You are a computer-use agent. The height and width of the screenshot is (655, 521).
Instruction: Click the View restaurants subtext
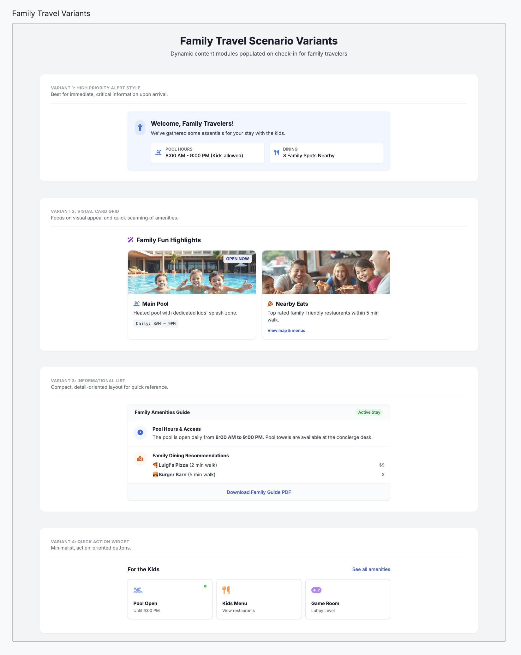point(238,611)
